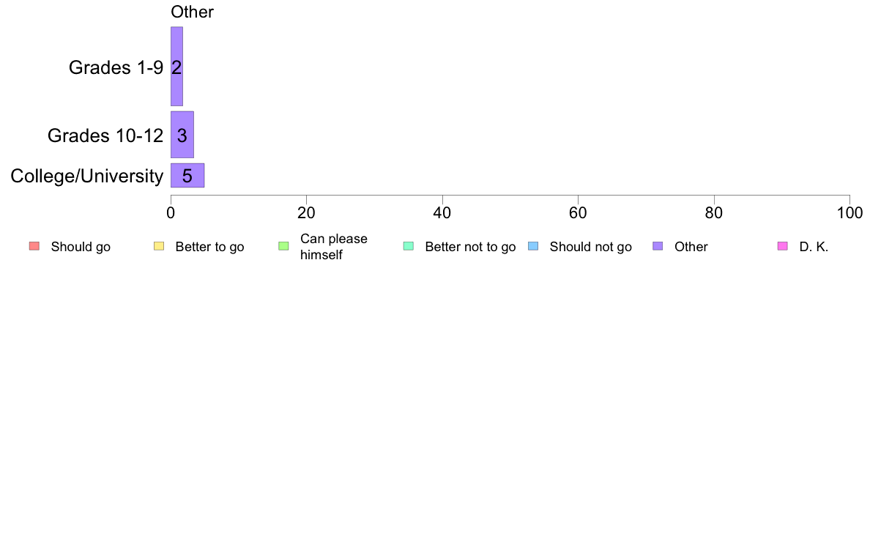Select the Grades 1-9 purple bar
The image size is (870, 539).
click(176, 67)
